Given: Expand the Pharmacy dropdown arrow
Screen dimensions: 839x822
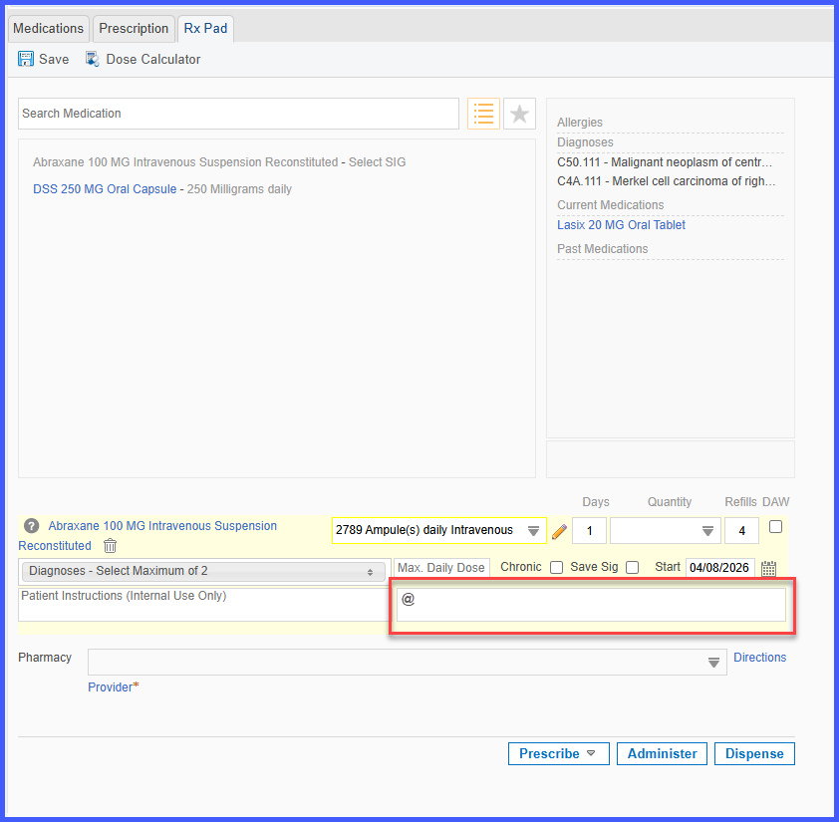Looking at the screenshot, I should click(x=713, y=663).
